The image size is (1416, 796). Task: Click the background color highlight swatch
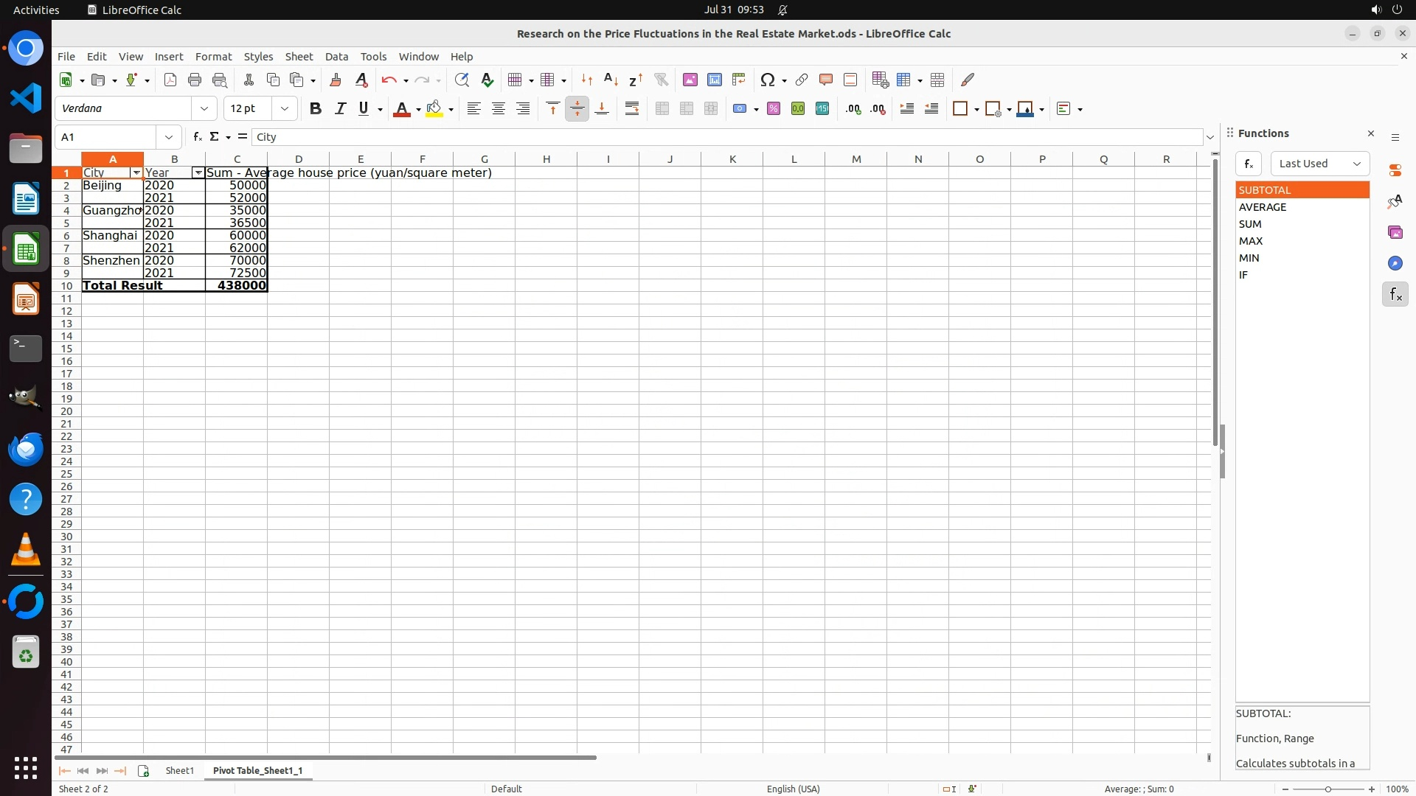coord(434,109)
